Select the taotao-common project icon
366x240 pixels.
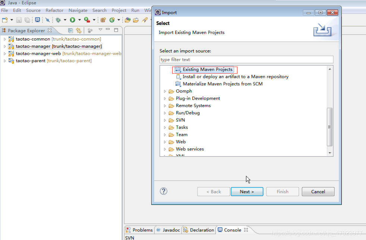pyautogui.click(x=11, y=39)
